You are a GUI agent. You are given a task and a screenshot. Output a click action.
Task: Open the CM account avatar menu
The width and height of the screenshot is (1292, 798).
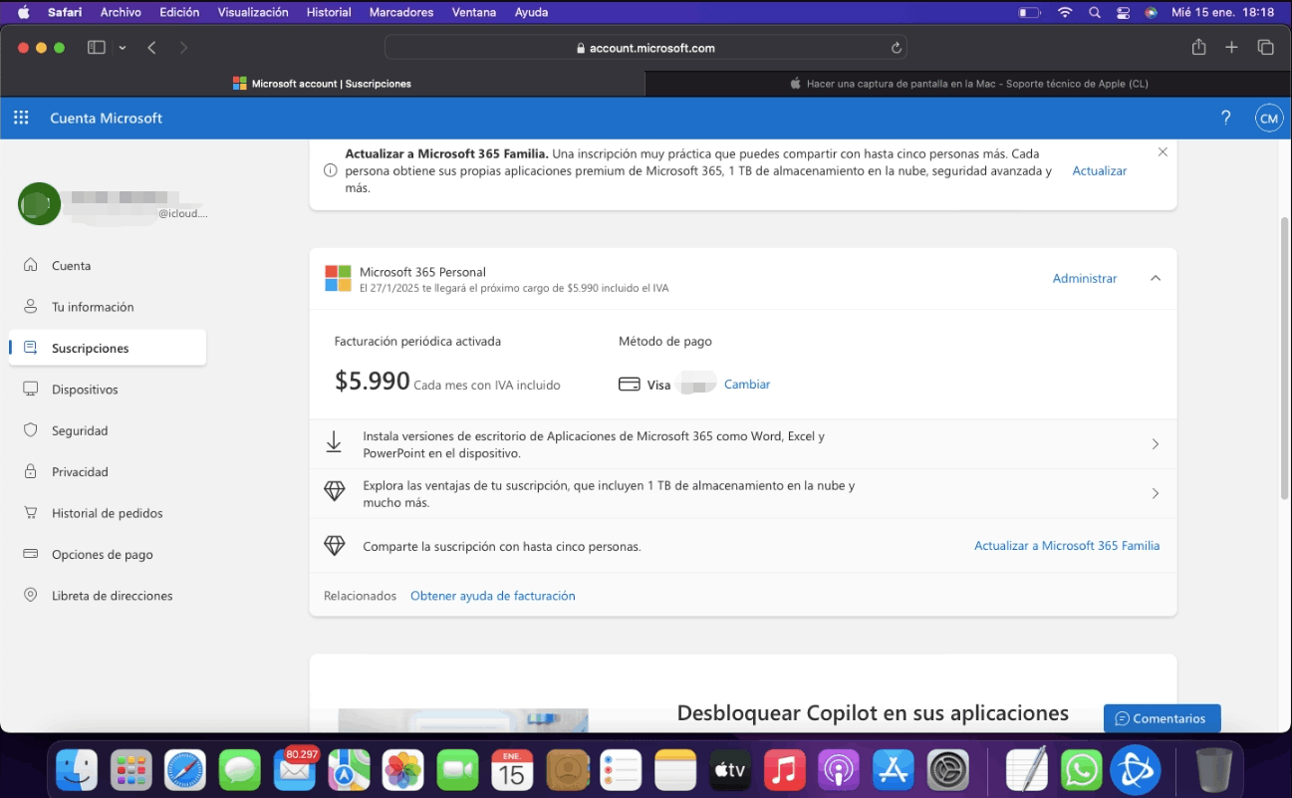point(1268,118)
